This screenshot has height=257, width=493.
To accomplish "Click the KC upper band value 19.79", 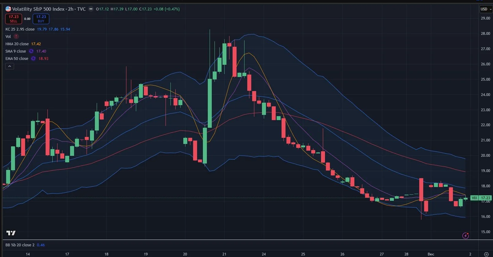I will (x=42, y=29).
